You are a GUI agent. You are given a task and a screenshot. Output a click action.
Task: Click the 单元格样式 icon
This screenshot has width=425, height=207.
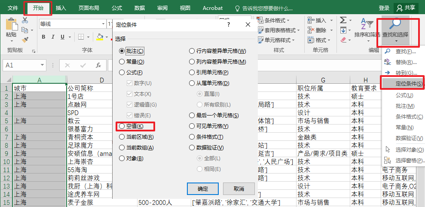click(x=260, y=40)
